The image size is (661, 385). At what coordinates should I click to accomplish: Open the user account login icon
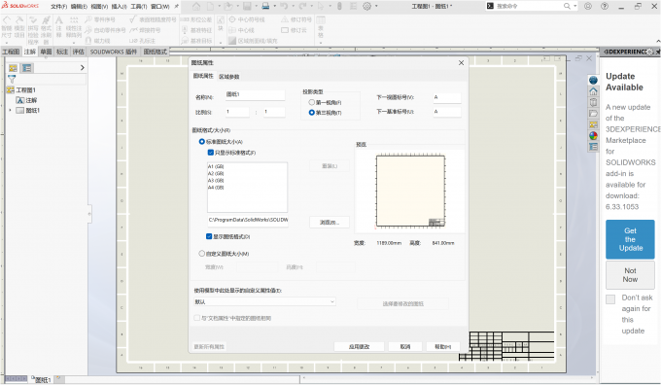pos(588,7)
